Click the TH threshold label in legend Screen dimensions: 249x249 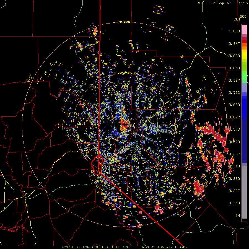pos(238,216)
